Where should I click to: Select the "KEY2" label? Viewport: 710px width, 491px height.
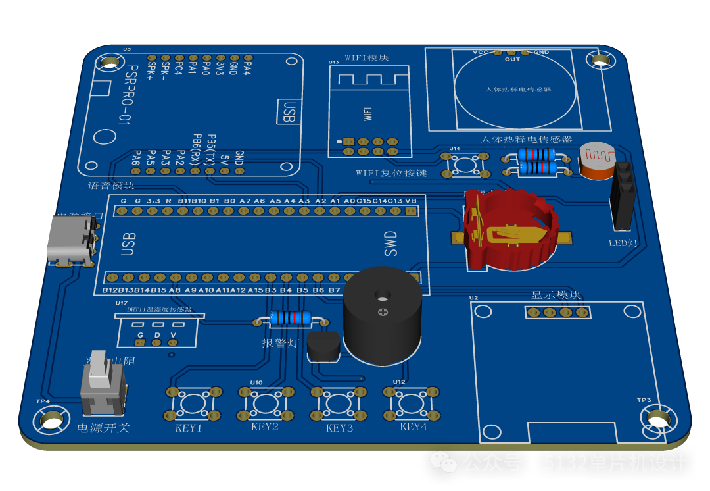click(265, 426)
